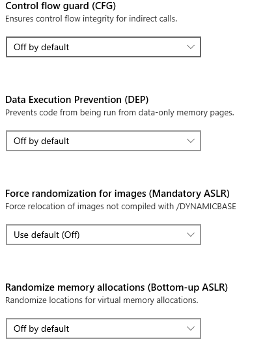Viewport: 263px width, 350px height.
Task: Open the Mandatory ASLR dropdown
Action: (104, 235)
